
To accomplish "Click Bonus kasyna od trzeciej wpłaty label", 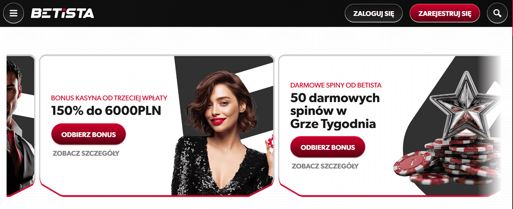I will tap(109, 98).
